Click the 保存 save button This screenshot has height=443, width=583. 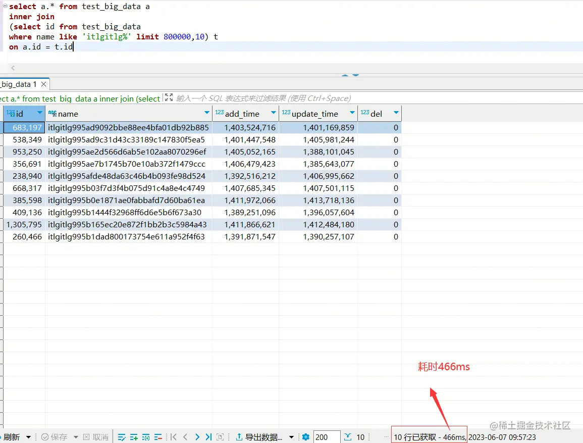55,437
